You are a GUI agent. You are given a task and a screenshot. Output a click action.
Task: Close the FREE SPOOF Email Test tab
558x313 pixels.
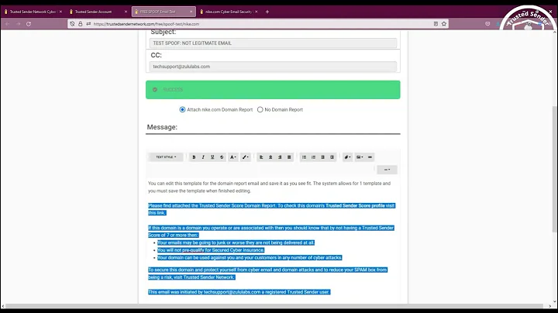click(191, 12)
